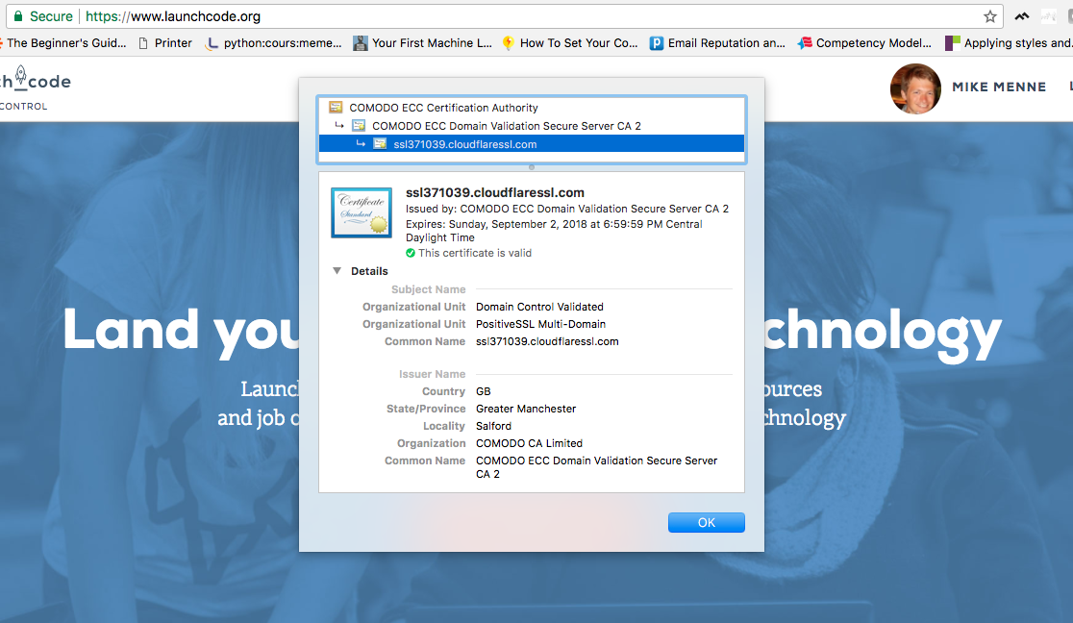Click 'Domain Control Validated' value
The width and height of the screenshot is (1073, 623).
[x=540, y=307]
